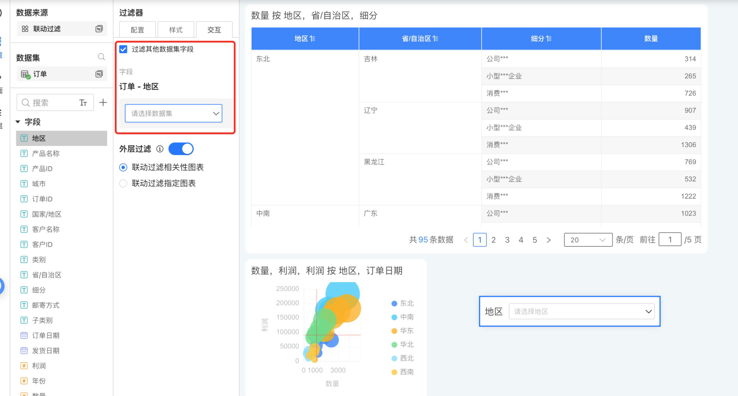Collapse the 字段 tree section

(18, 122)
